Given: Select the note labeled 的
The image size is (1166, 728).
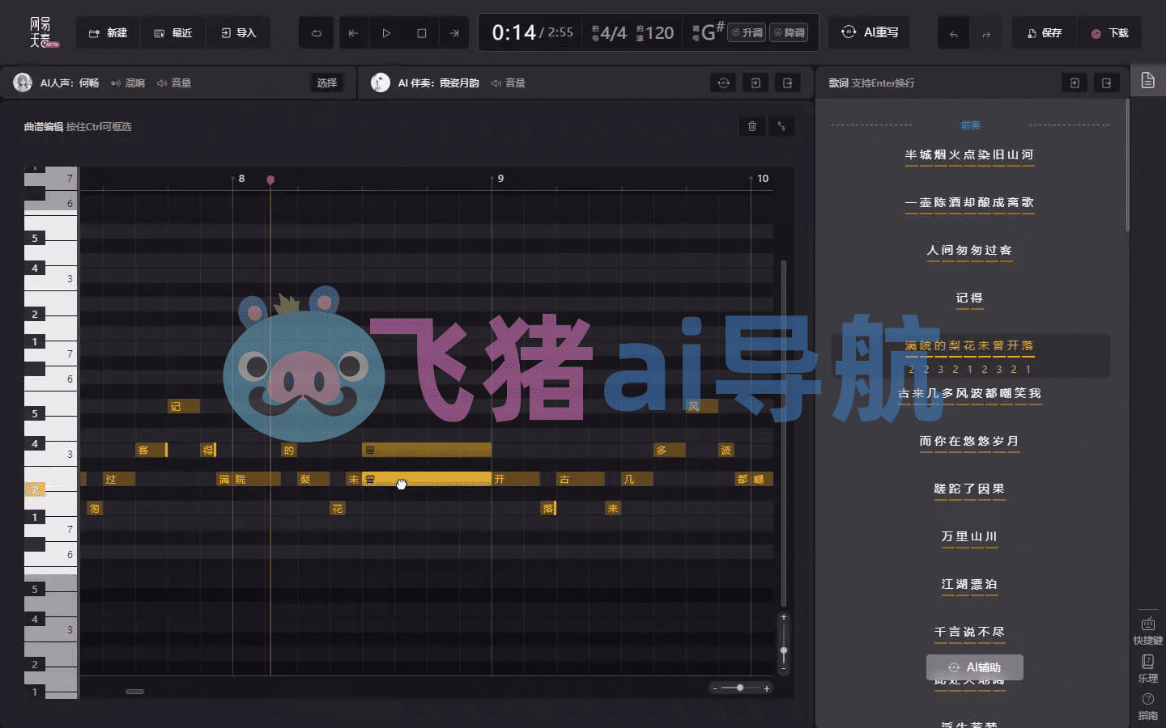Looking at the screenshot, I should pyautogui.click(x=289, y=450).
